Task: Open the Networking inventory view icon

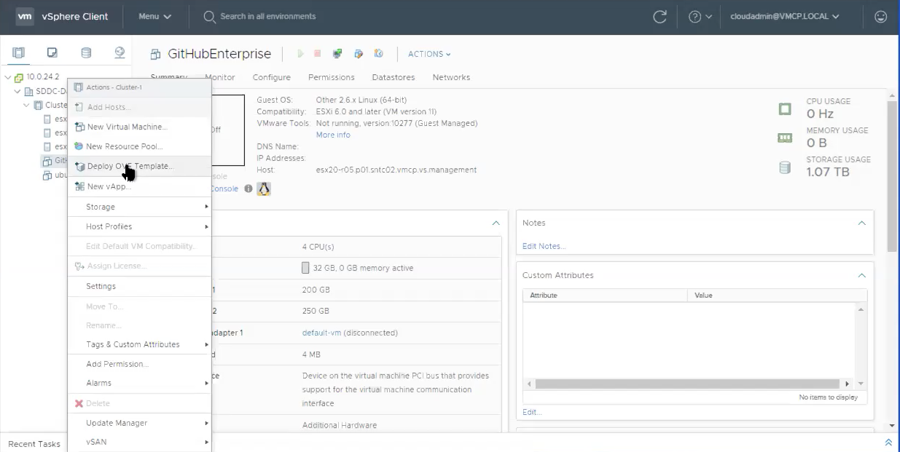Action: pos(120,52)
